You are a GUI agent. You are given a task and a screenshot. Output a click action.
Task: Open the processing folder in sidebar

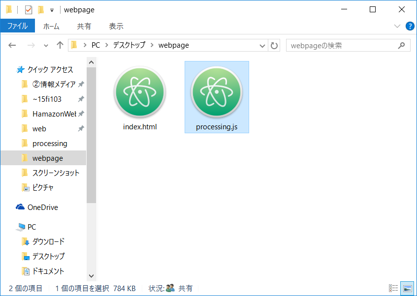pos(50,144)
